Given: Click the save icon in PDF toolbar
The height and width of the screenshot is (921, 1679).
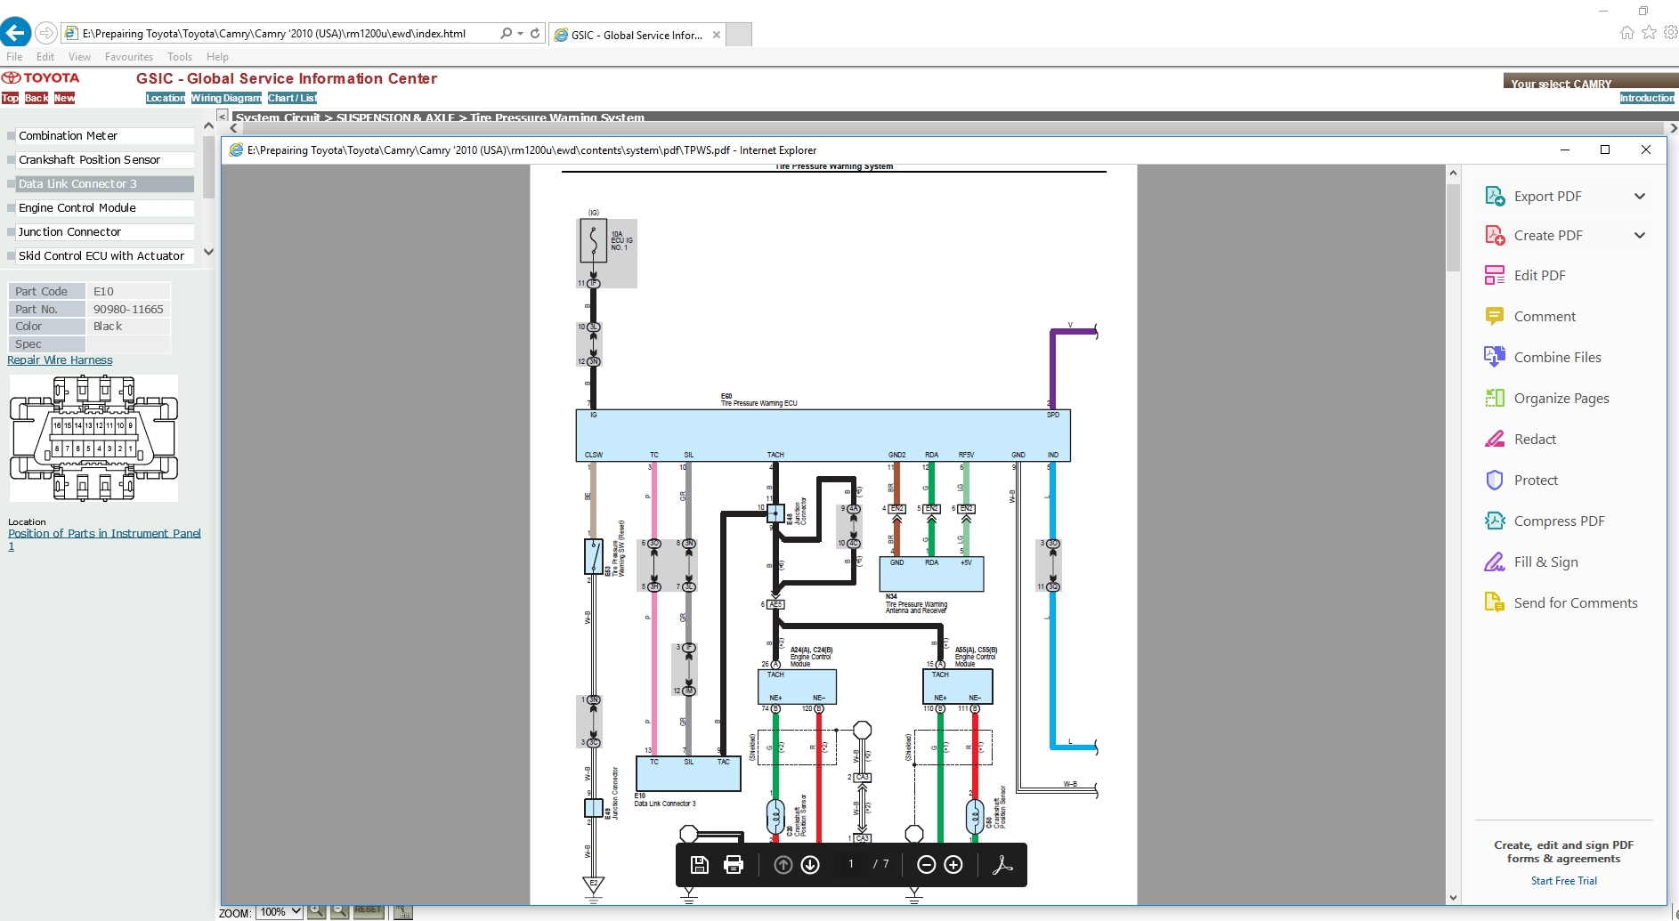Looking at the screenshot, I should tap(700, 865).
